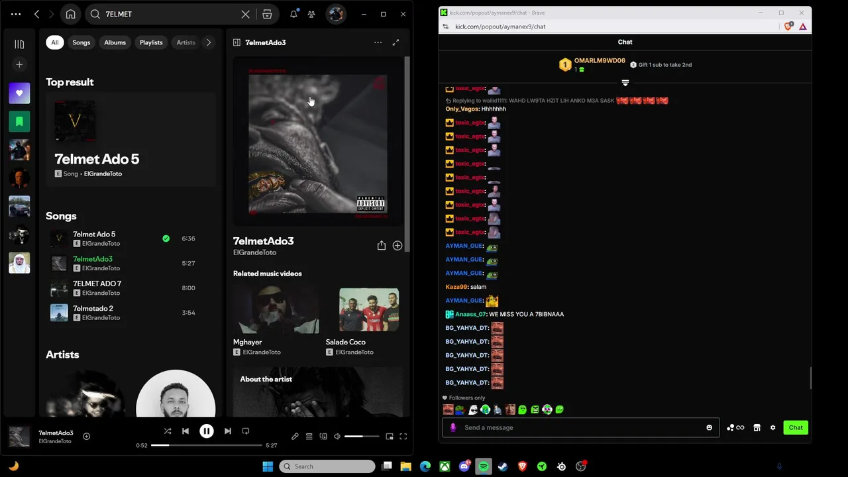The image size is (848, 477).
Task: Seek within the song progress bar
Action: tap(207, 445)
